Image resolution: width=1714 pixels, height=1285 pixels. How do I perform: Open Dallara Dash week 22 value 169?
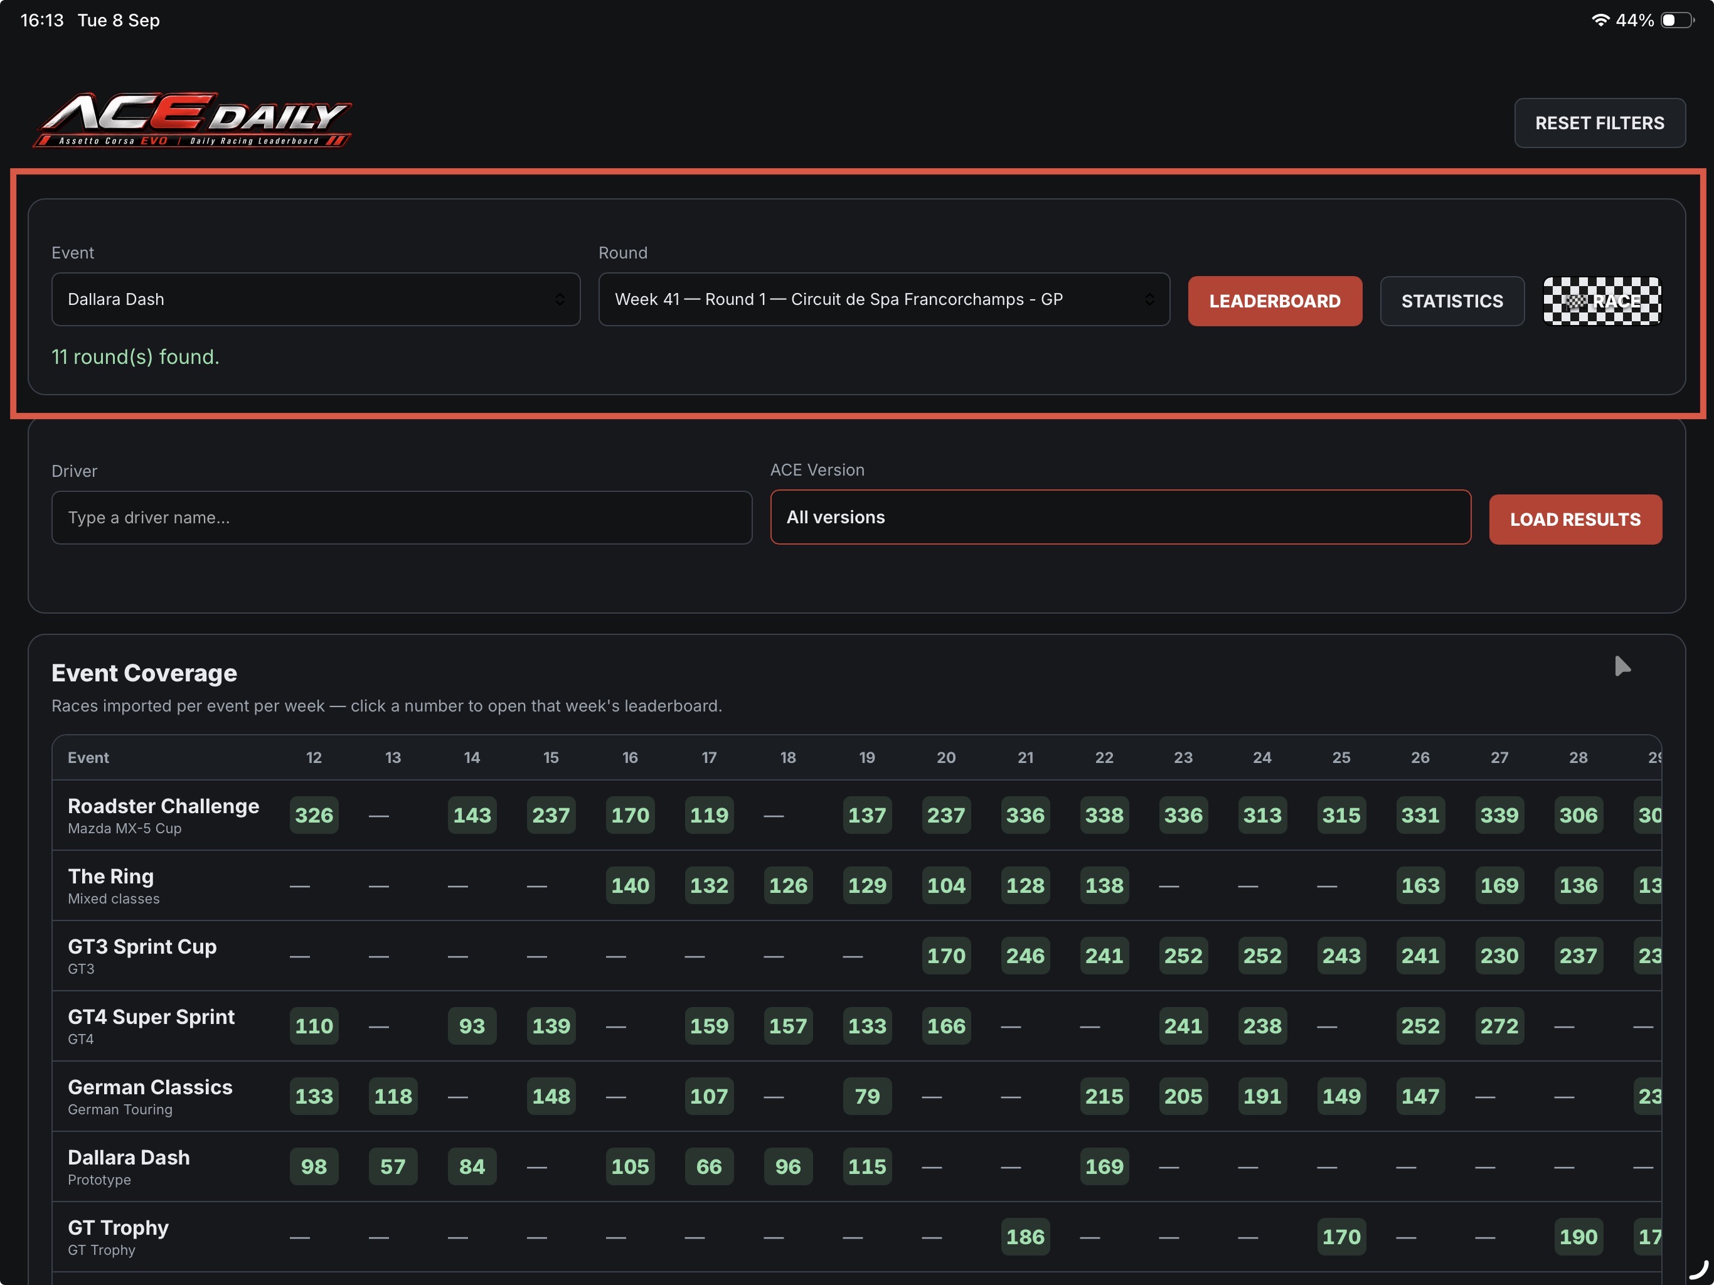[1104, 1166]
